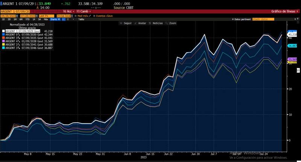Open the Camb menu

pyautogui.click(x=82, y=11)
